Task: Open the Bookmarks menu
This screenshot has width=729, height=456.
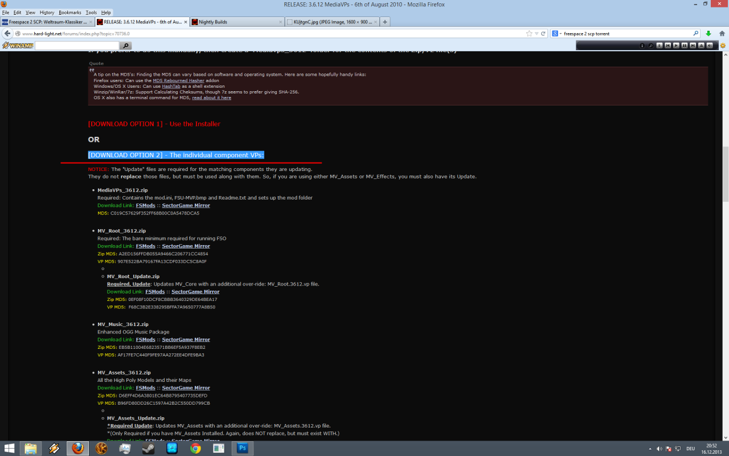Action: tap(70, 13)
